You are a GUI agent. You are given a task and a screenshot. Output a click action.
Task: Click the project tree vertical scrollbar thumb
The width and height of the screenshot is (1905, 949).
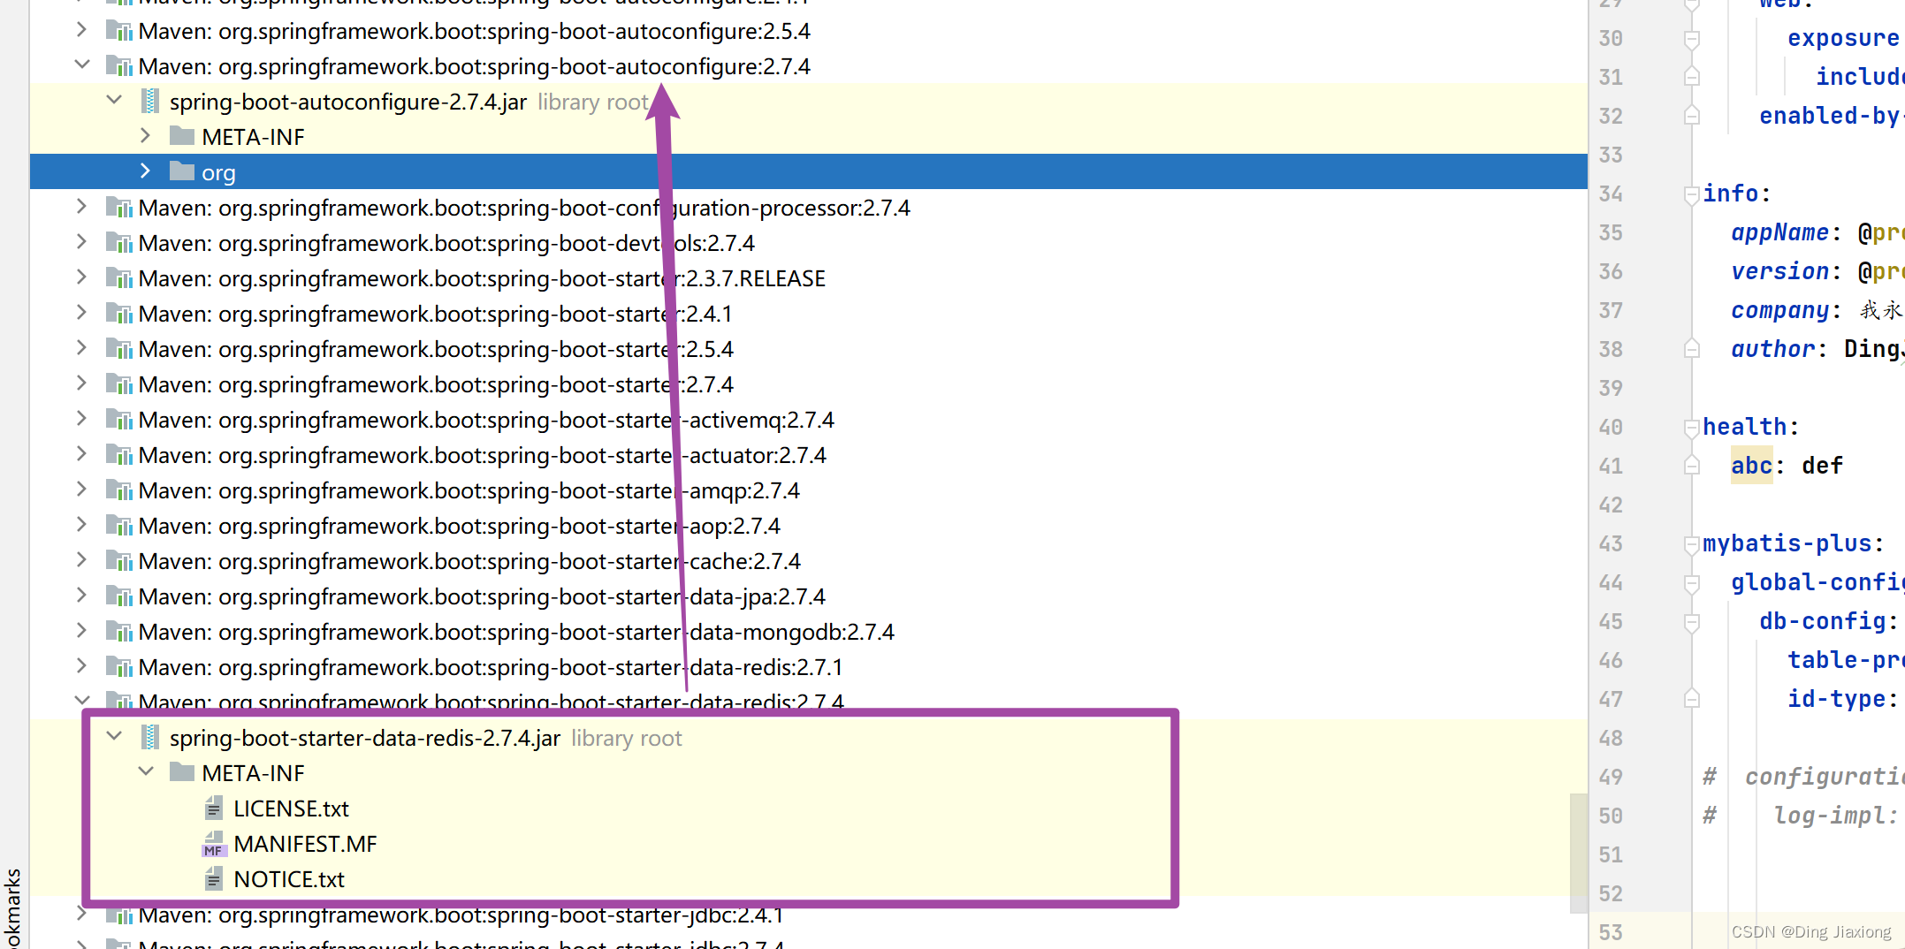[1579, 853]
